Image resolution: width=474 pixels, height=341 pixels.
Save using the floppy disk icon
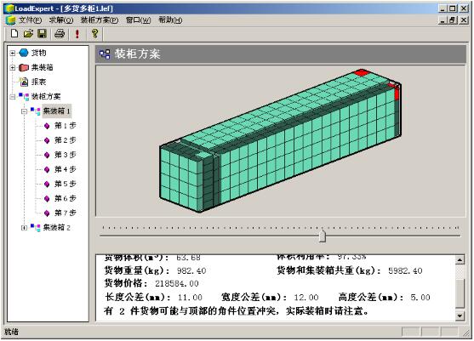[x=42, y=33]
